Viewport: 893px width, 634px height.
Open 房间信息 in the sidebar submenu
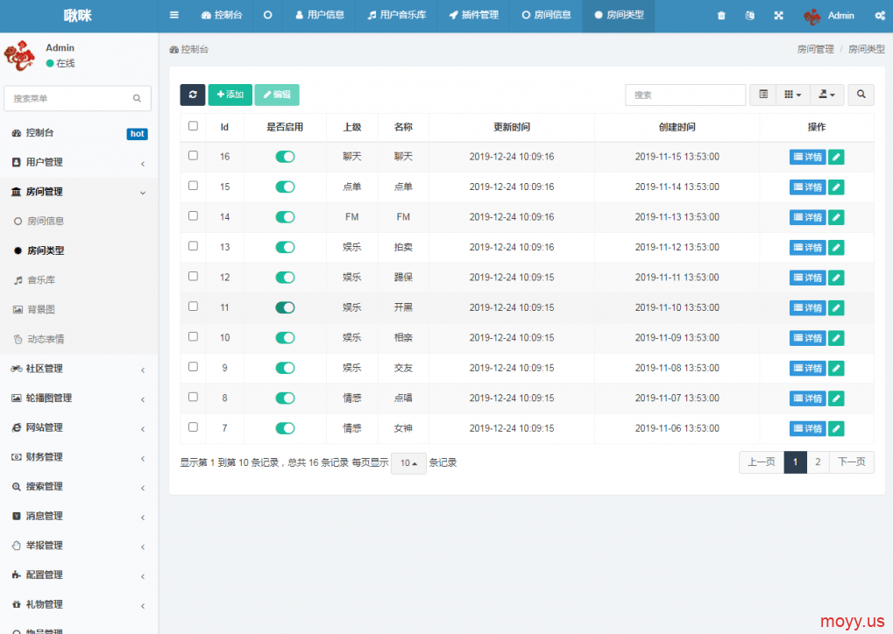coord(79,221)
